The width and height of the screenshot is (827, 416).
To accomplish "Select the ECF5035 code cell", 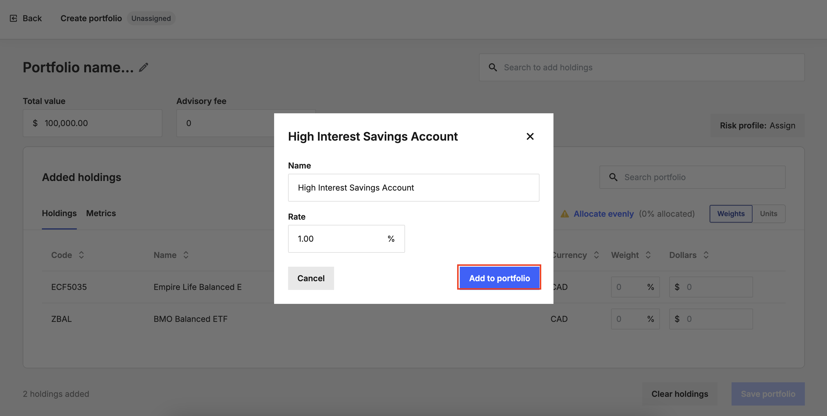I will click(x=69, y=287).
